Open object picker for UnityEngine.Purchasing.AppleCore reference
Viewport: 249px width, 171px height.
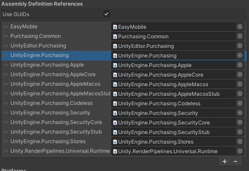pyautogui.click(x=240, y=74)
